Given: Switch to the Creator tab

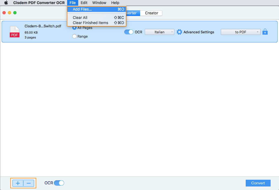Looking at the screenshot, I should [x=151, y=13].
